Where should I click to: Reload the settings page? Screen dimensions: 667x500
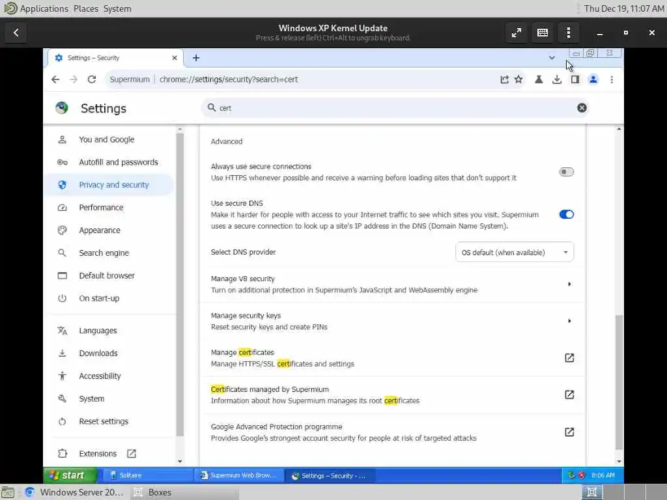click(91, 79)
